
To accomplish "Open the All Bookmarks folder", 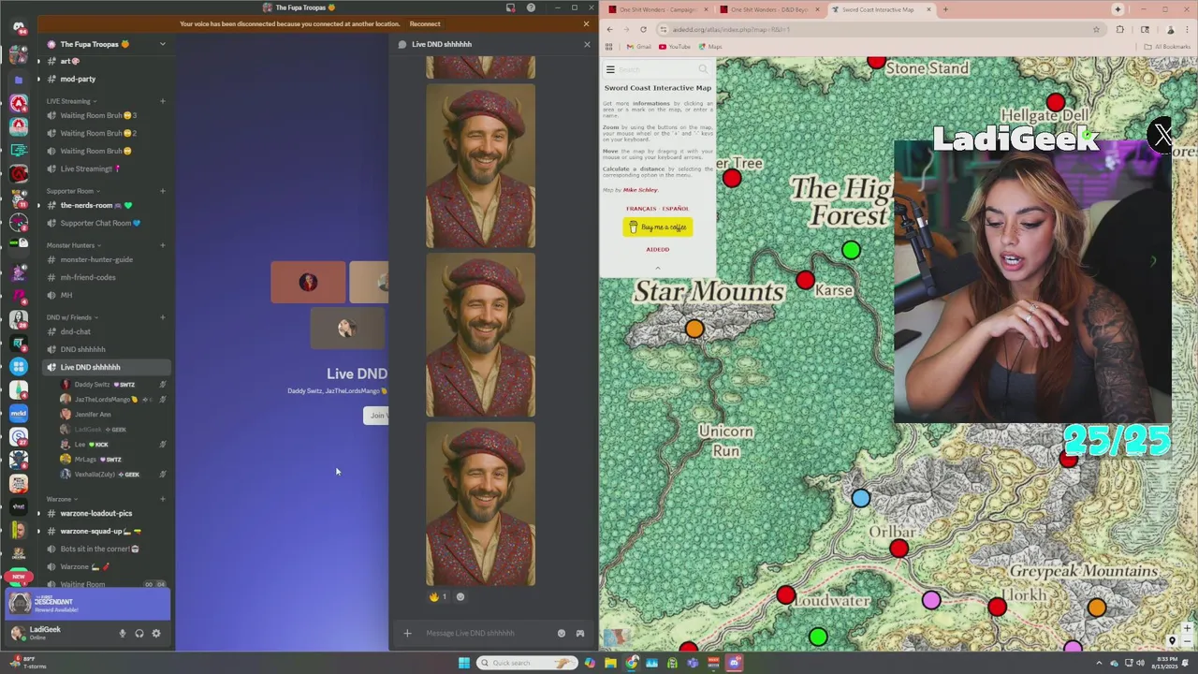I will pos(1169,47).
